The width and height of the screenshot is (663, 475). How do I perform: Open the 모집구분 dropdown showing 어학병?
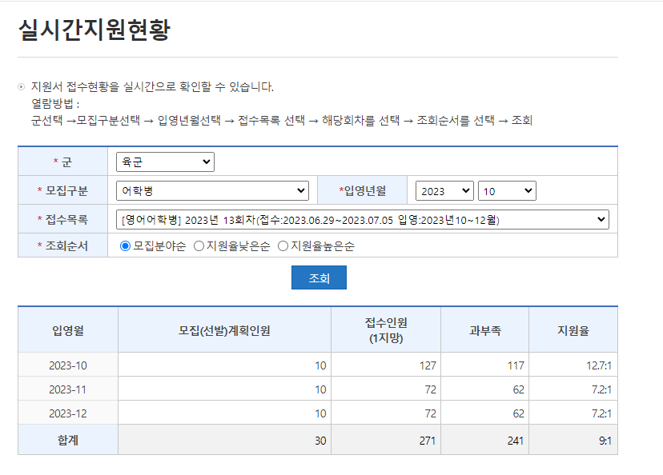(212, 191)
